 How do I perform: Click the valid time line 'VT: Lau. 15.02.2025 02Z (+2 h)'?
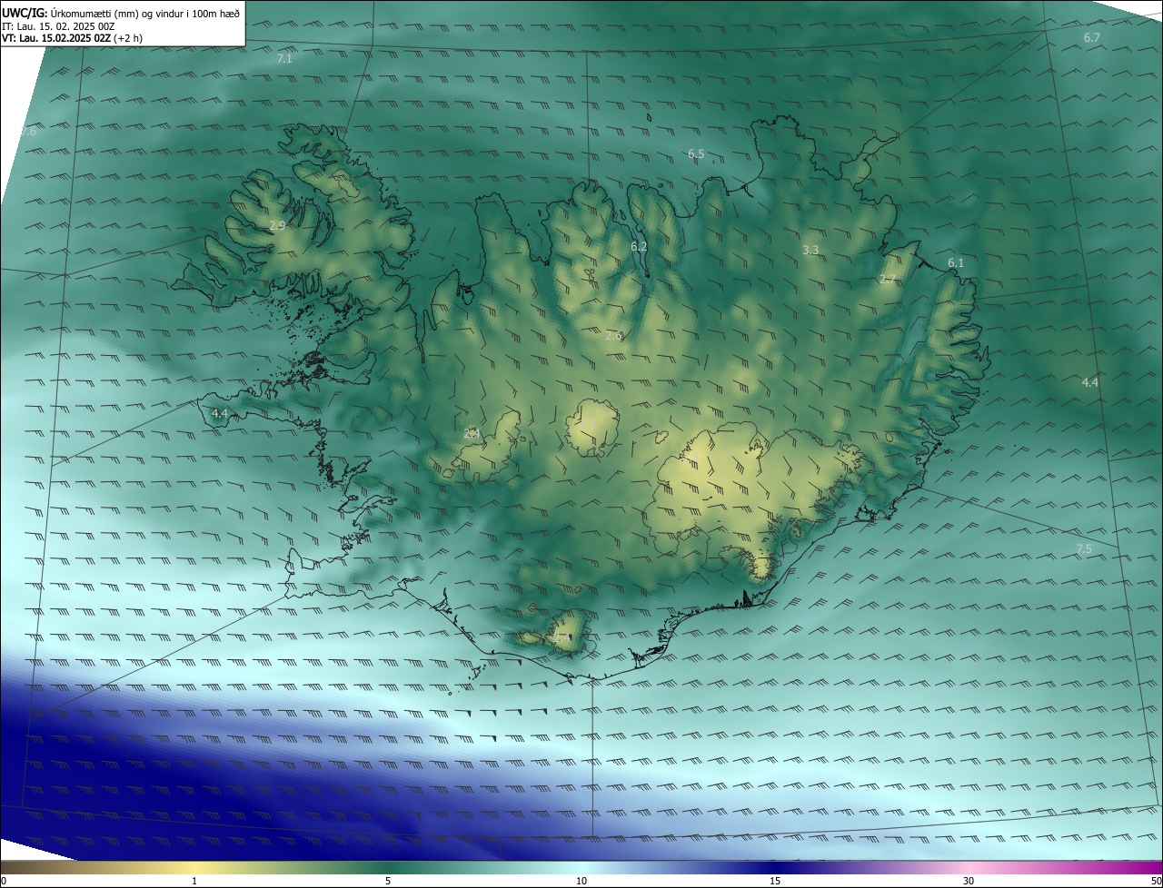tap(72, 38)
